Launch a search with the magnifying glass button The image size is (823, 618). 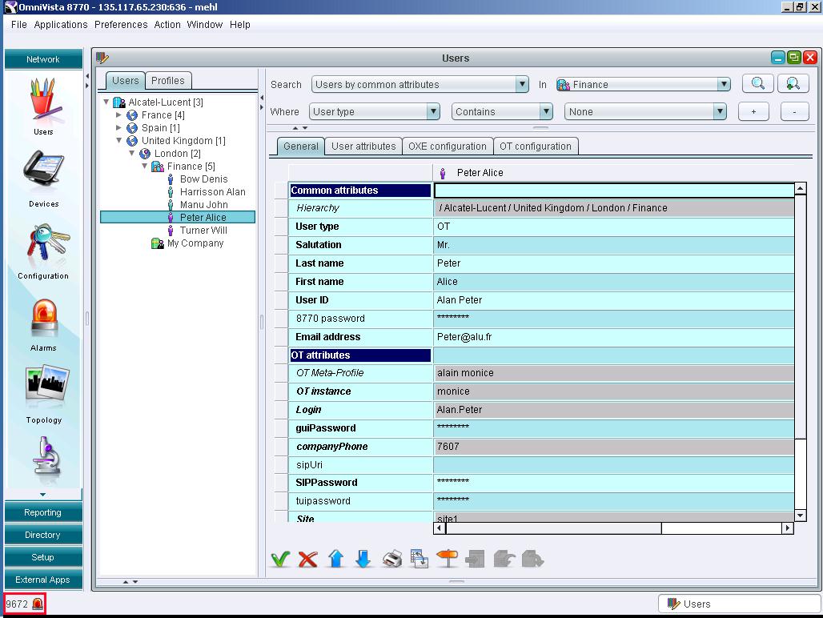[757, 83]
